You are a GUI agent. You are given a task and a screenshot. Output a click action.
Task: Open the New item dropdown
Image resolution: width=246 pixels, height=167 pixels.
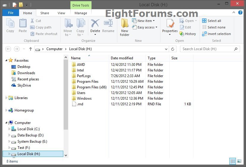(x=146, y=21)
